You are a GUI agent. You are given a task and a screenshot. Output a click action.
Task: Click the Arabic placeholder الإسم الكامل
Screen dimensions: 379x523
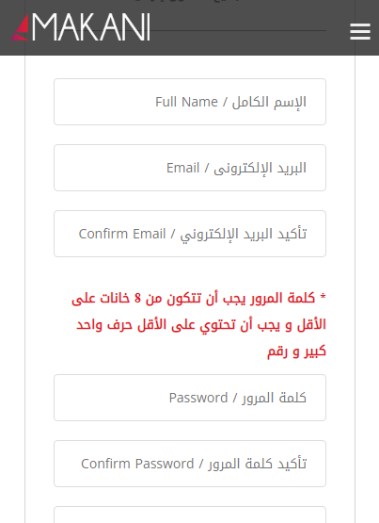click(269, 102)
